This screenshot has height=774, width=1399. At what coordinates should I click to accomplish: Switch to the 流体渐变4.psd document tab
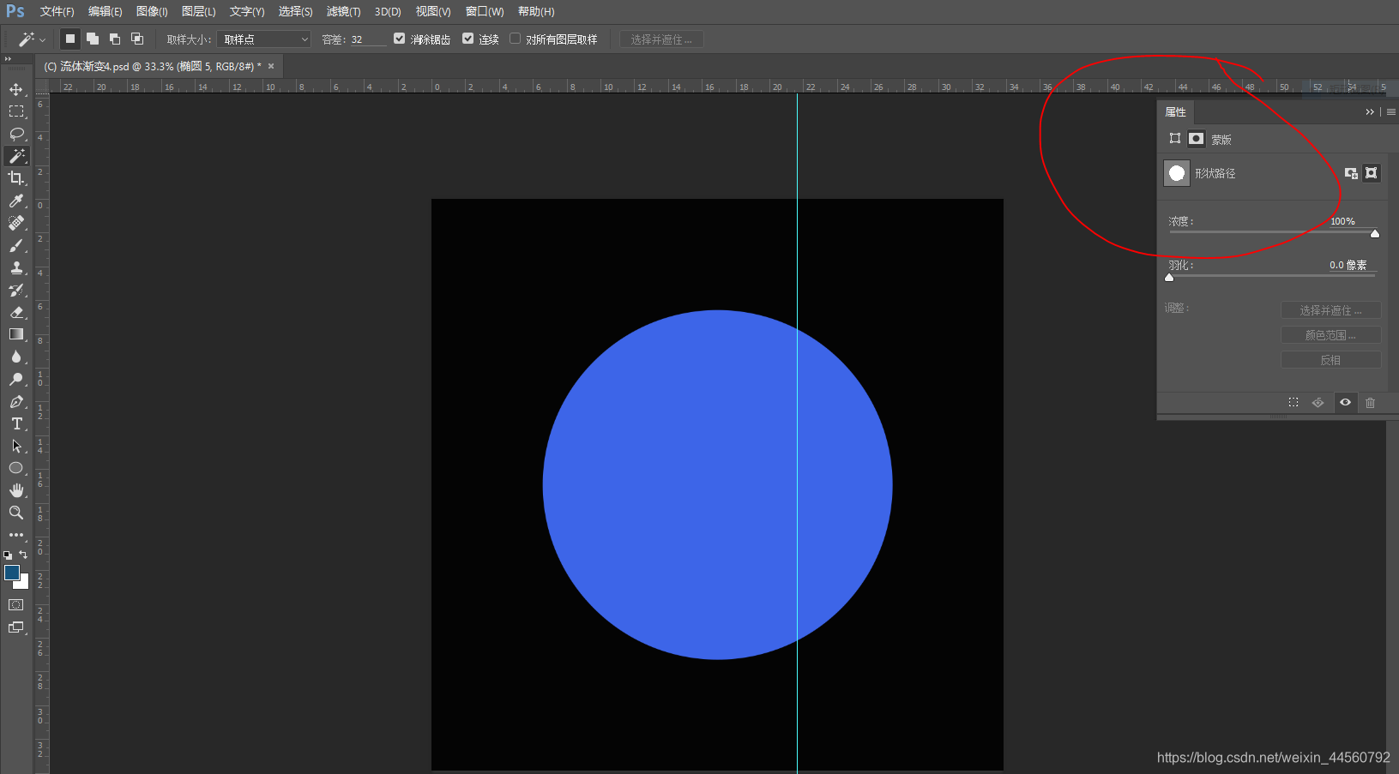coord(153,66)
